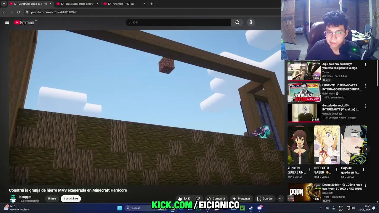This screenshot has height=213, width=379.
Task: Open Minecraft creeper icon in taskbar
Action: click(x=242, y=208)
